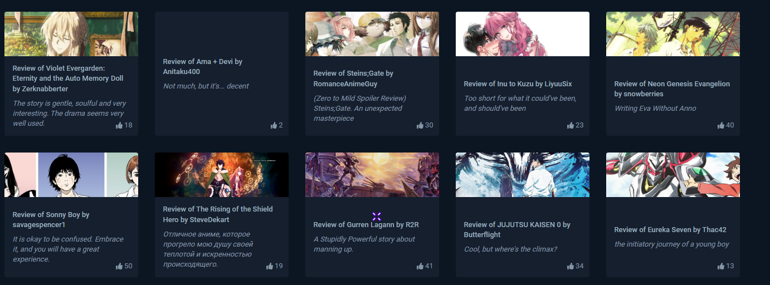Click thumbs-up icon on Shield Hero review

[270, 266]
